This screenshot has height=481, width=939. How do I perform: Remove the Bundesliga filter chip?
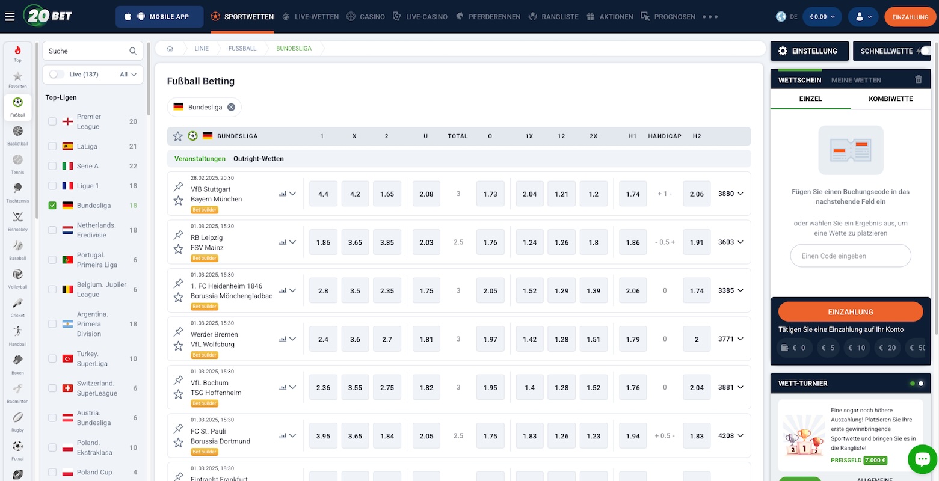[231, 107]
